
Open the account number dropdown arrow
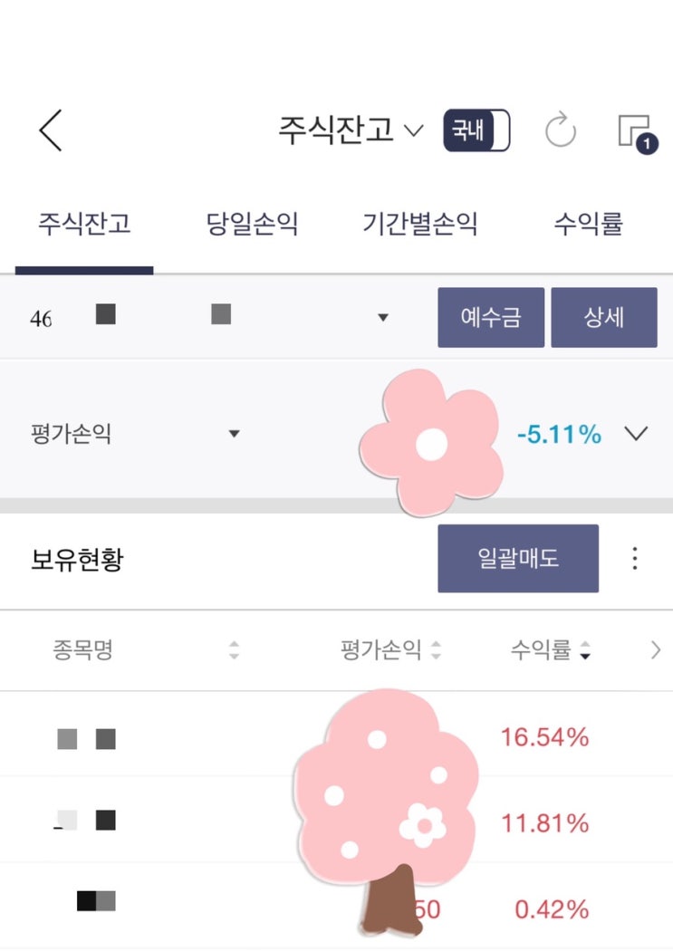pos(382,317)
